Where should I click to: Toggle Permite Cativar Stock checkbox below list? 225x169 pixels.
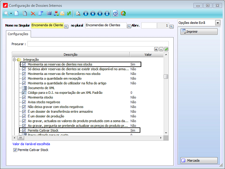pyautogui.click(x=15, y=150)
